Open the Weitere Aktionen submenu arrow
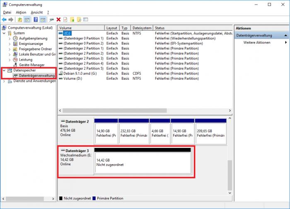 tap(286, 42)
